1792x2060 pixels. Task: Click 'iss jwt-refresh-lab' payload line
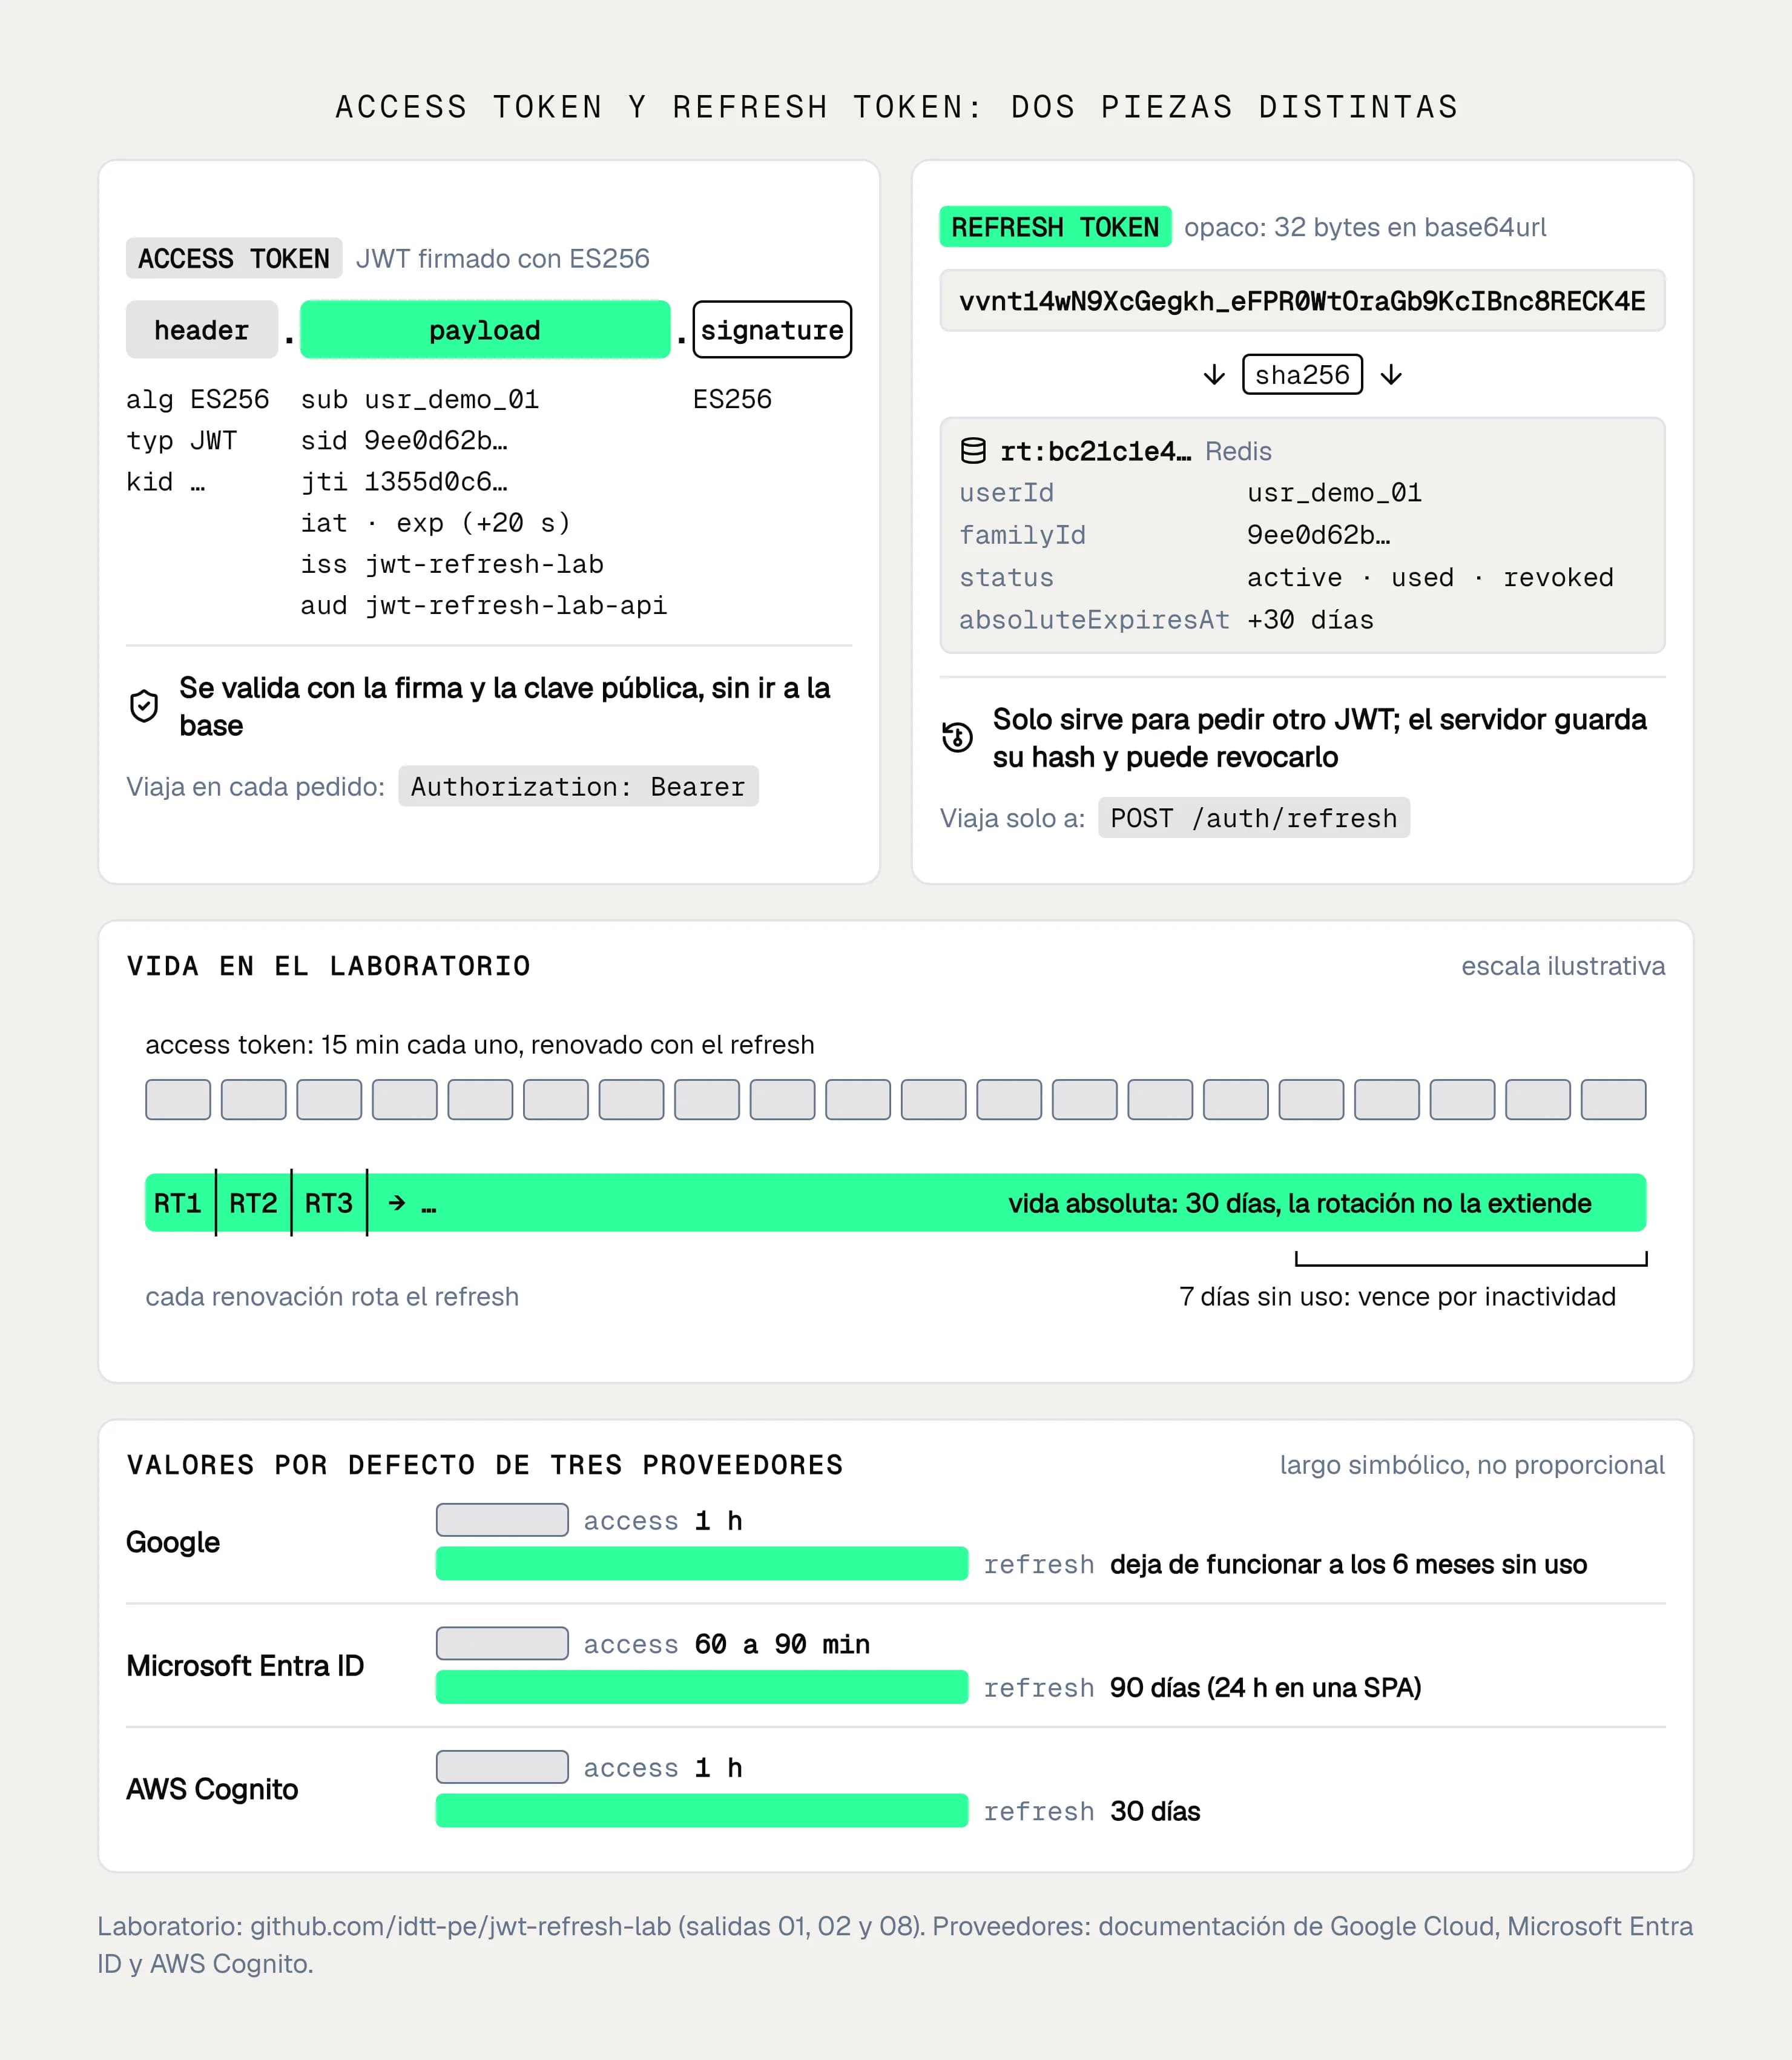[452, 565]
